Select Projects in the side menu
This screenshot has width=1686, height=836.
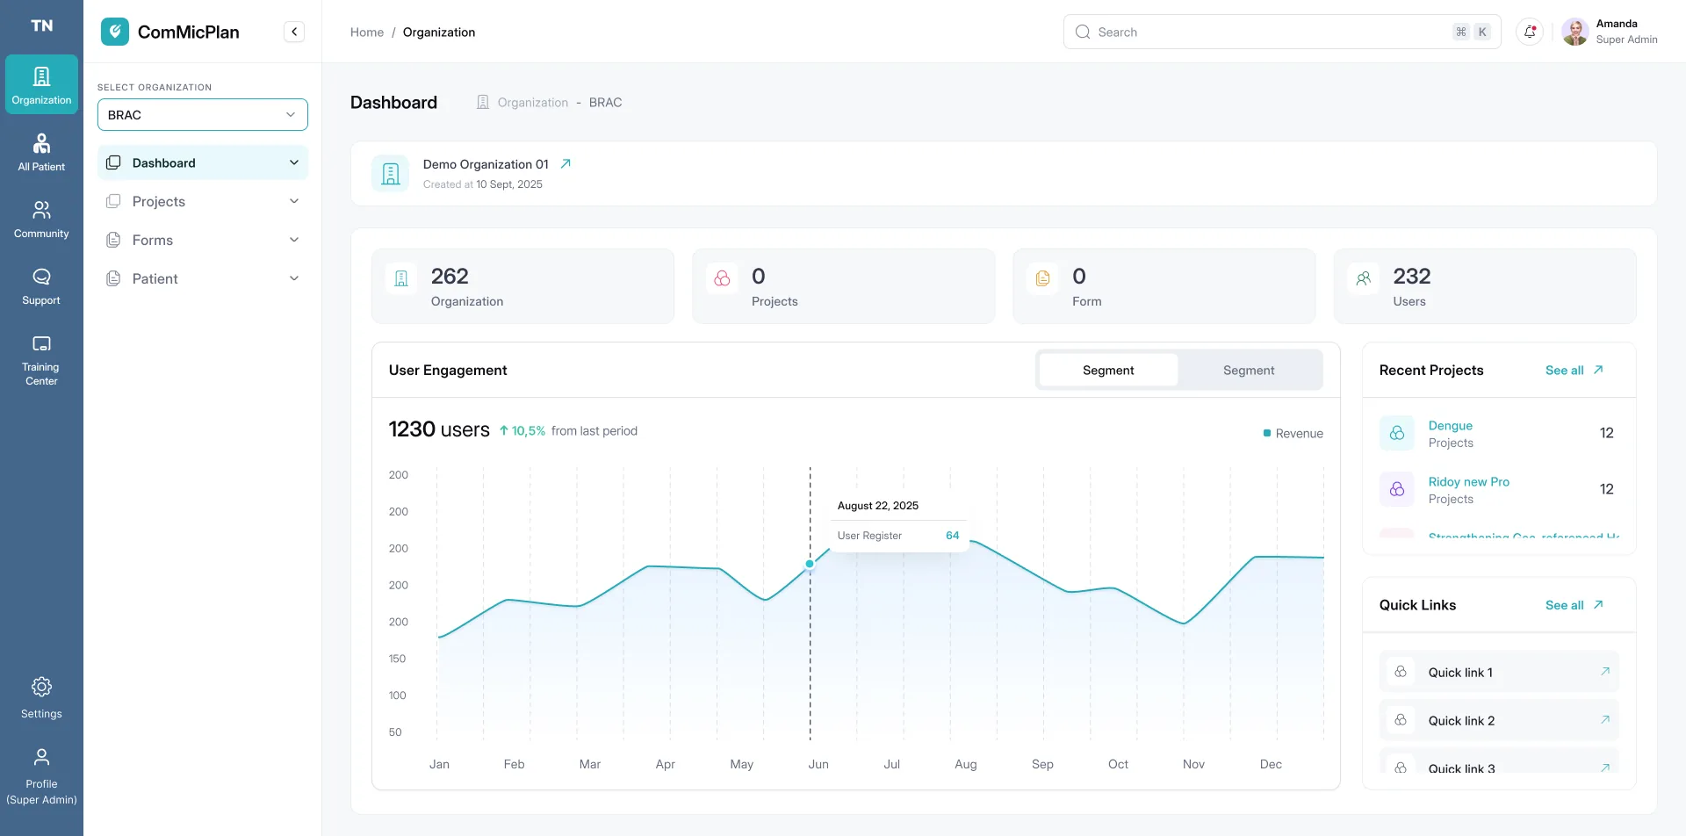(x=203, y=201)
